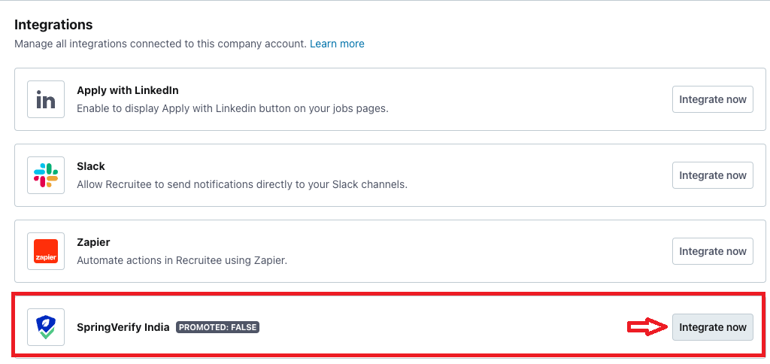This screenshot has height=364, width=770.
Task: Click the Zapier integration title
Action: (93, 242)
